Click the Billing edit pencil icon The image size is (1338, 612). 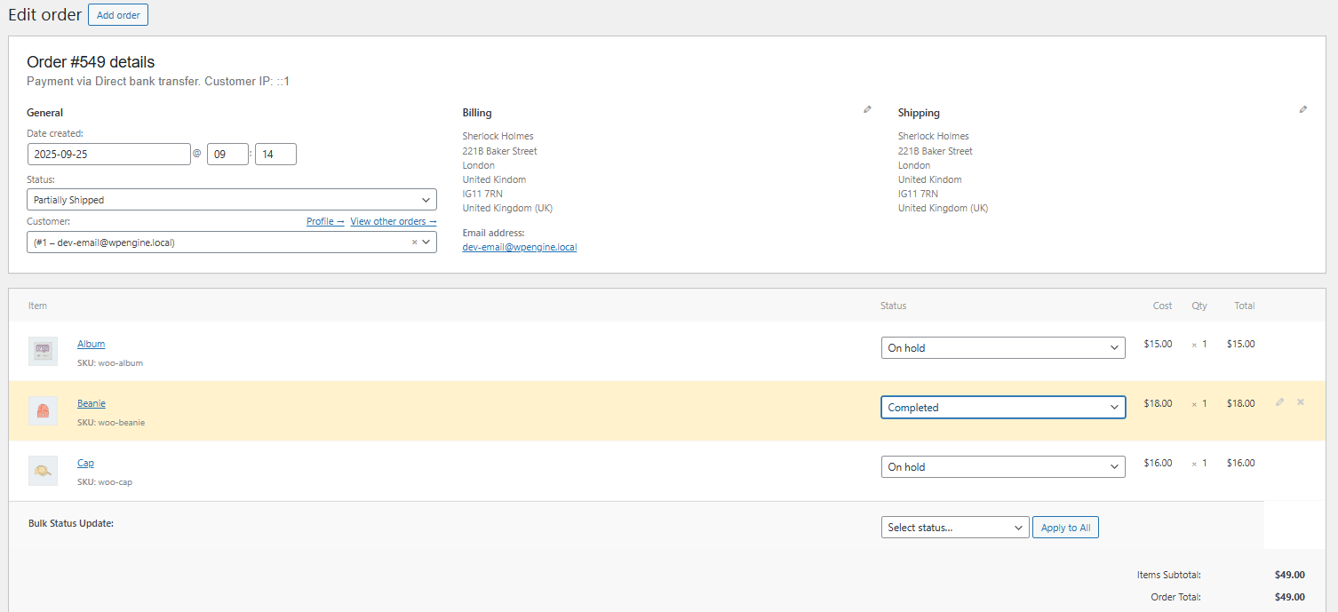[867, 110]
